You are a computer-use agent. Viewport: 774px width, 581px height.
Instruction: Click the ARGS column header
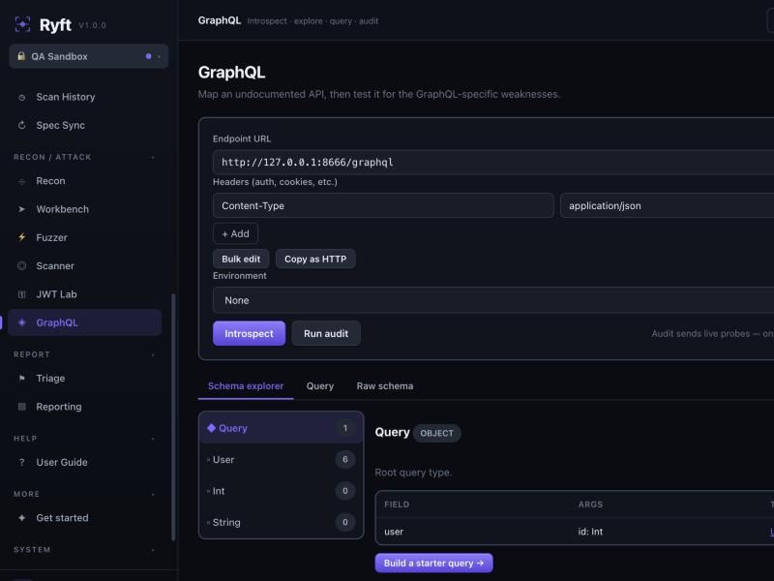pos(590,505)
